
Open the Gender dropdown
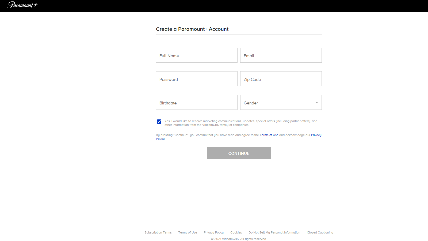point(281,102)
